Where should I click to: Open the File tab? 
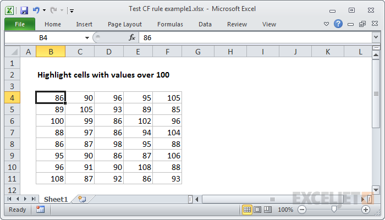click(20, 24)
